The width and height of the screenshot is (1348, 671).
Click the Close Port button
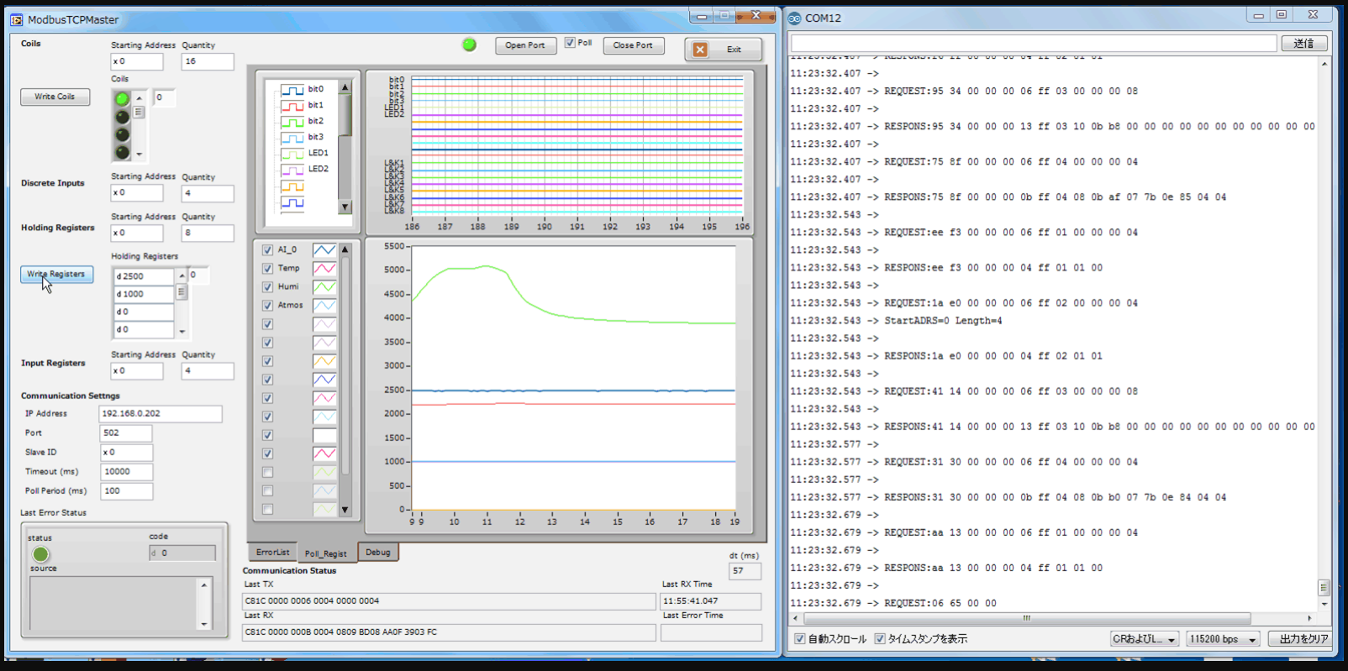point(633,45)
